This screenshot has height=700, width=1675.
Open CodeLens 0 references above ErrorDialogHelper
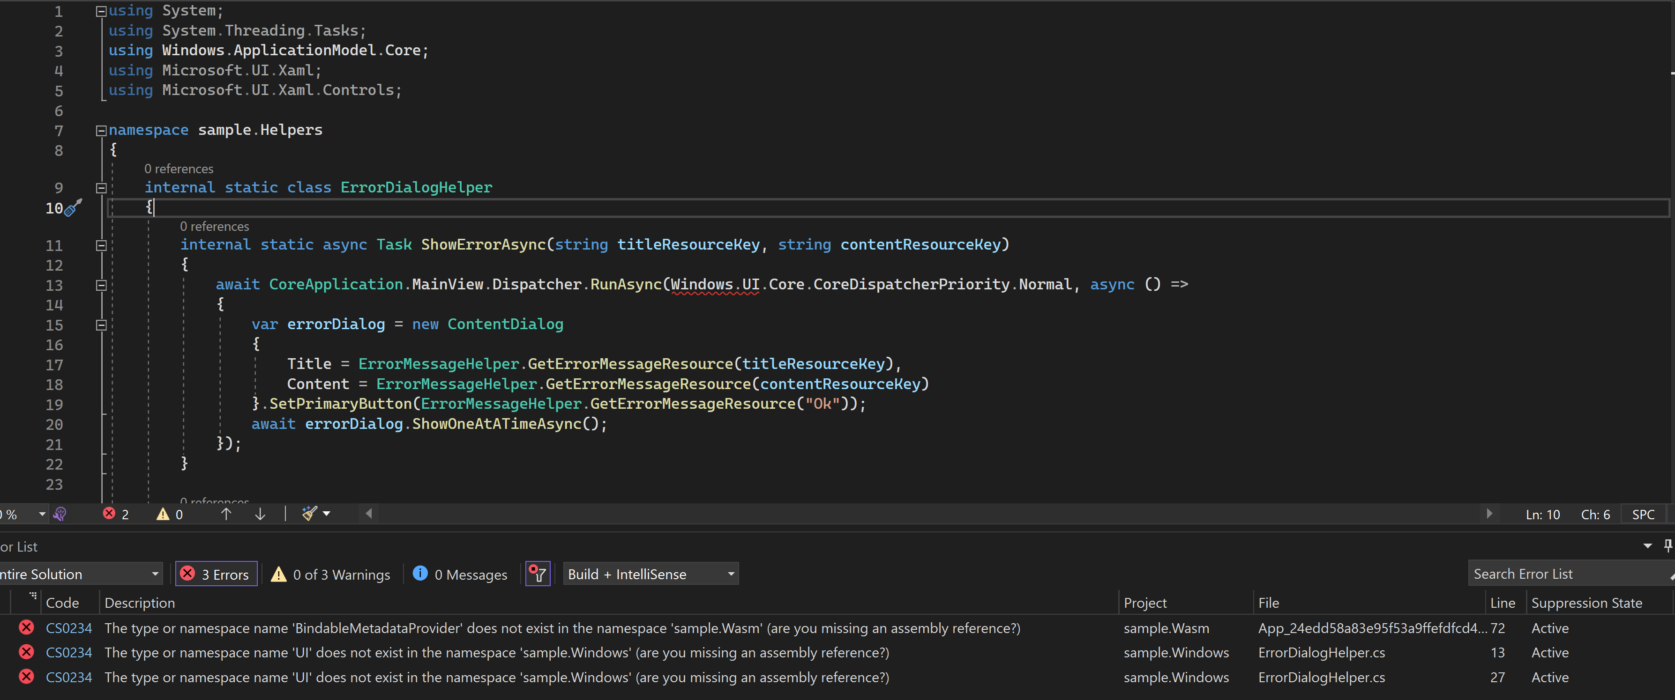(x=179, y=168)
